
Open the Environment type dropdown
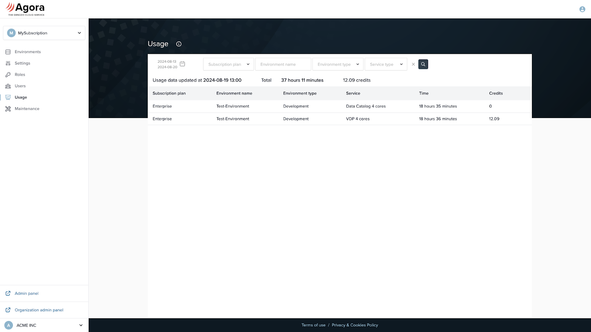(x=338, y=64)
